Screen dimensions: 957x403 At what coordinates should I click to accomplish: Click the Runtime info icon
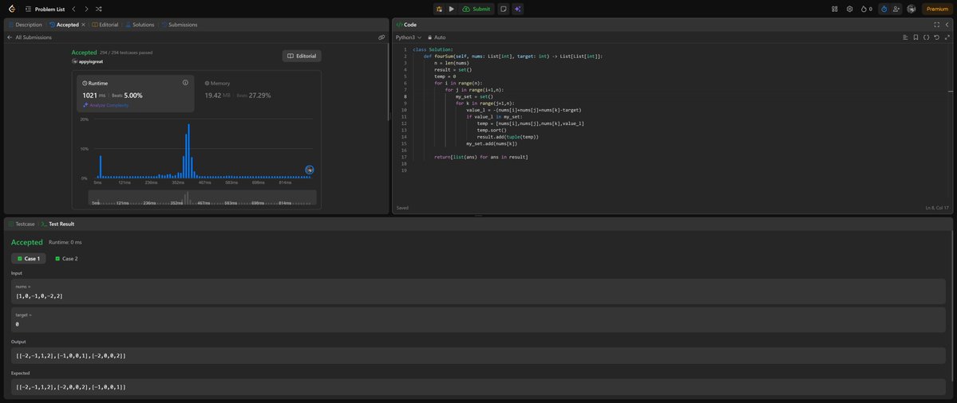[x=185, y=82]
